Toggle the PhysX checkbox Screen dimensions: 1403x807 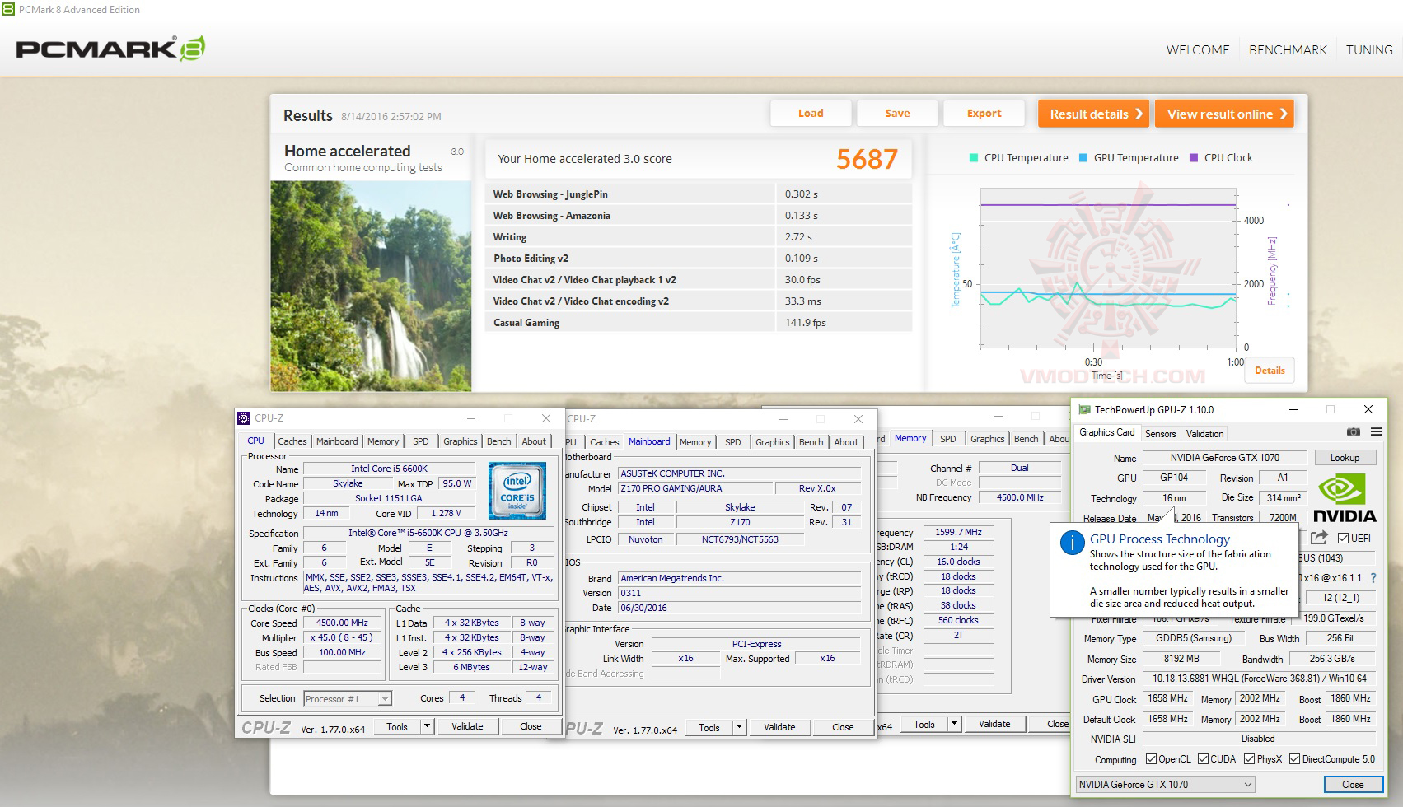coord(1250,759)
